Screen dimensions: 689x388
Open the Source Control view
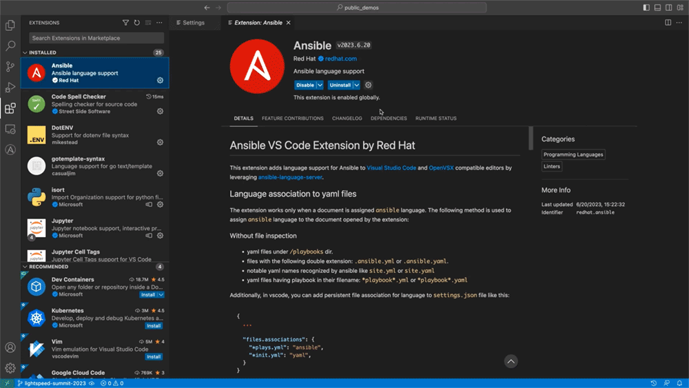coord(10,67)
